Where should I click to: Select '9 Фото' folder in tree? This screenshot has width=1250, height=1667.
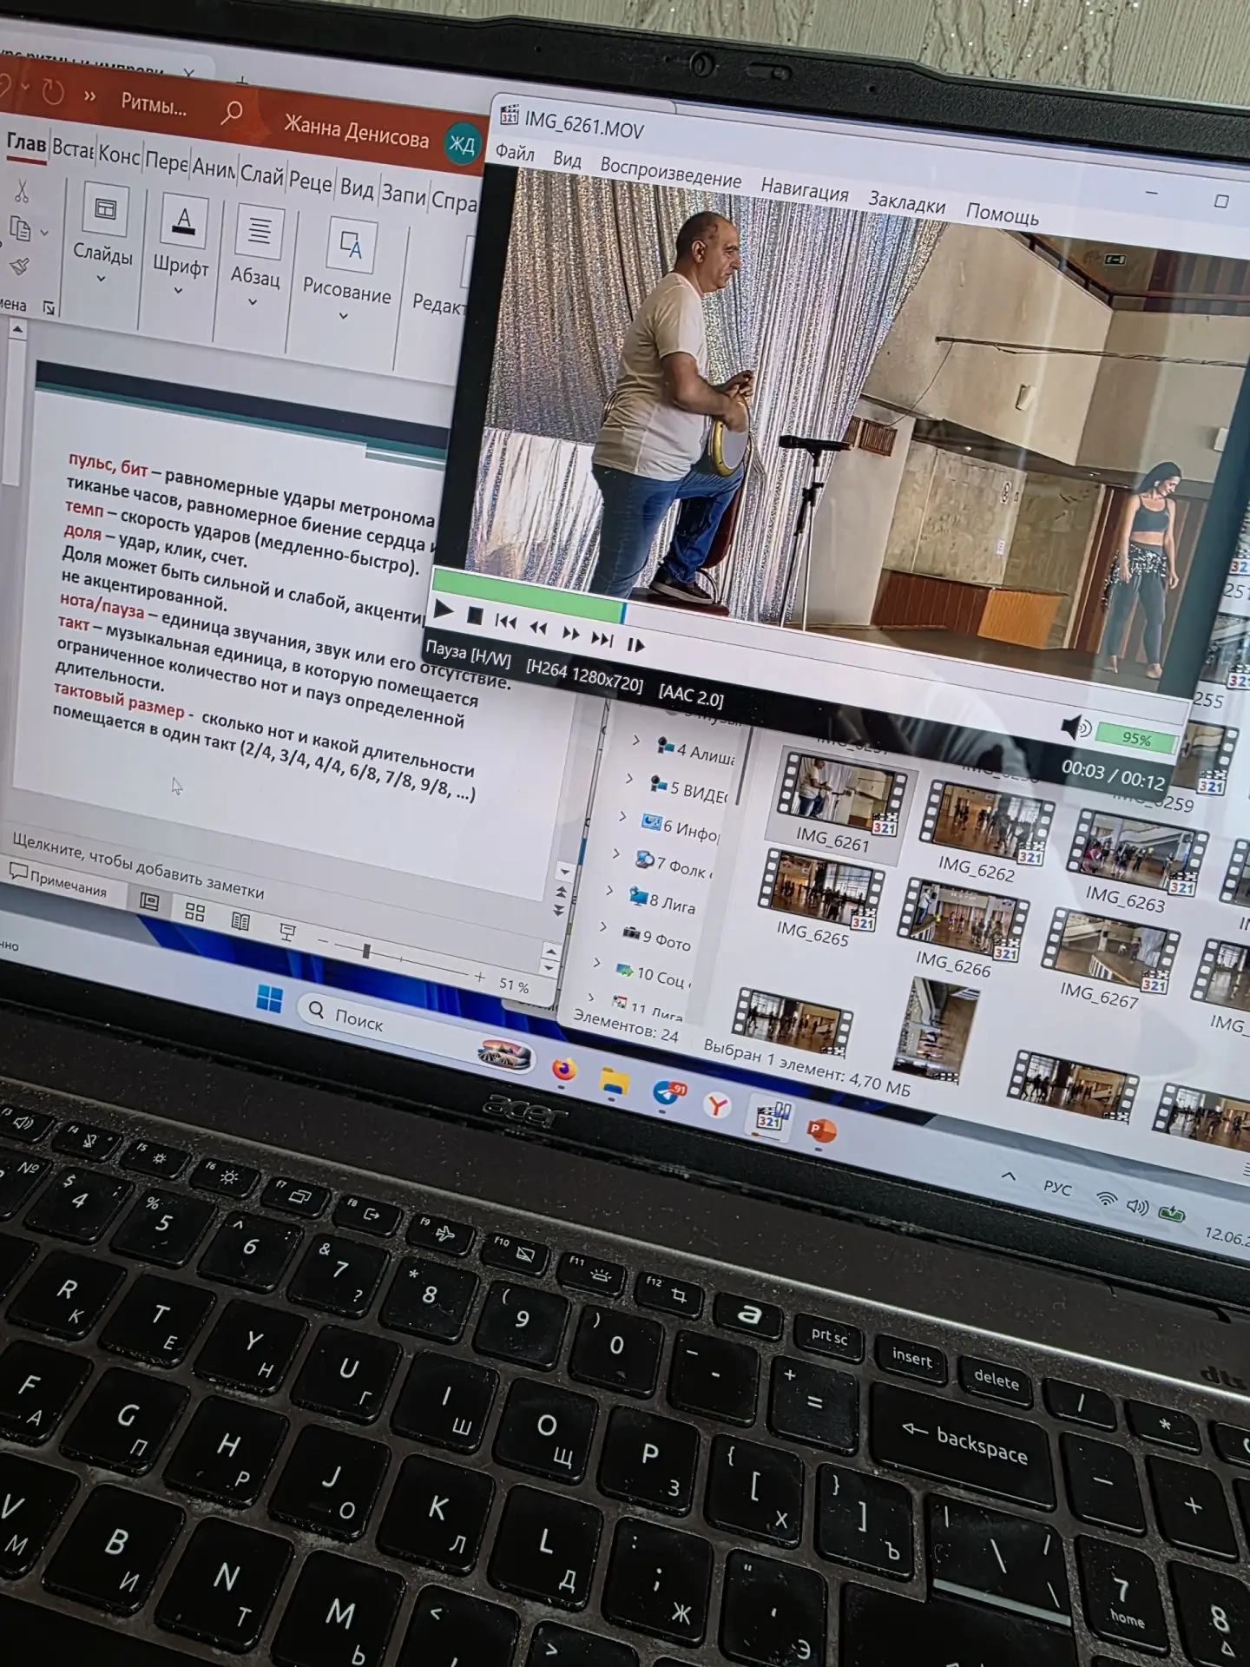point(657,937)
